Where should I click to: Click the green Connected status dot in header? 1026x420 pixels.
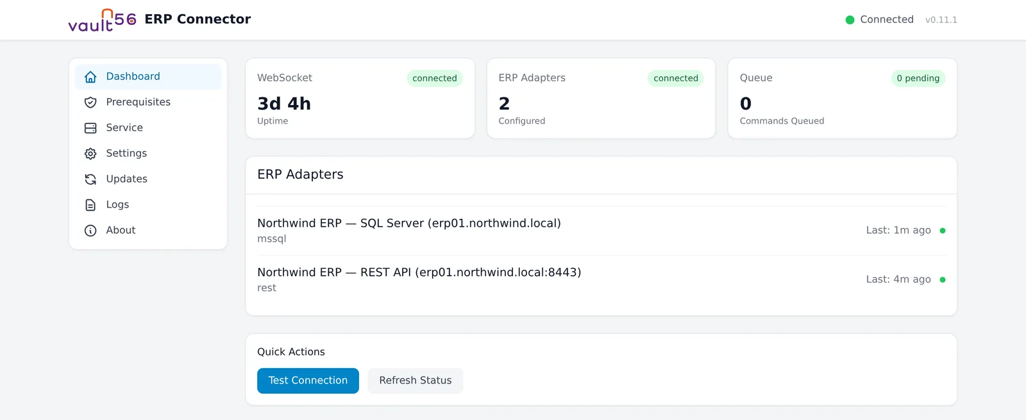[850, 20]
